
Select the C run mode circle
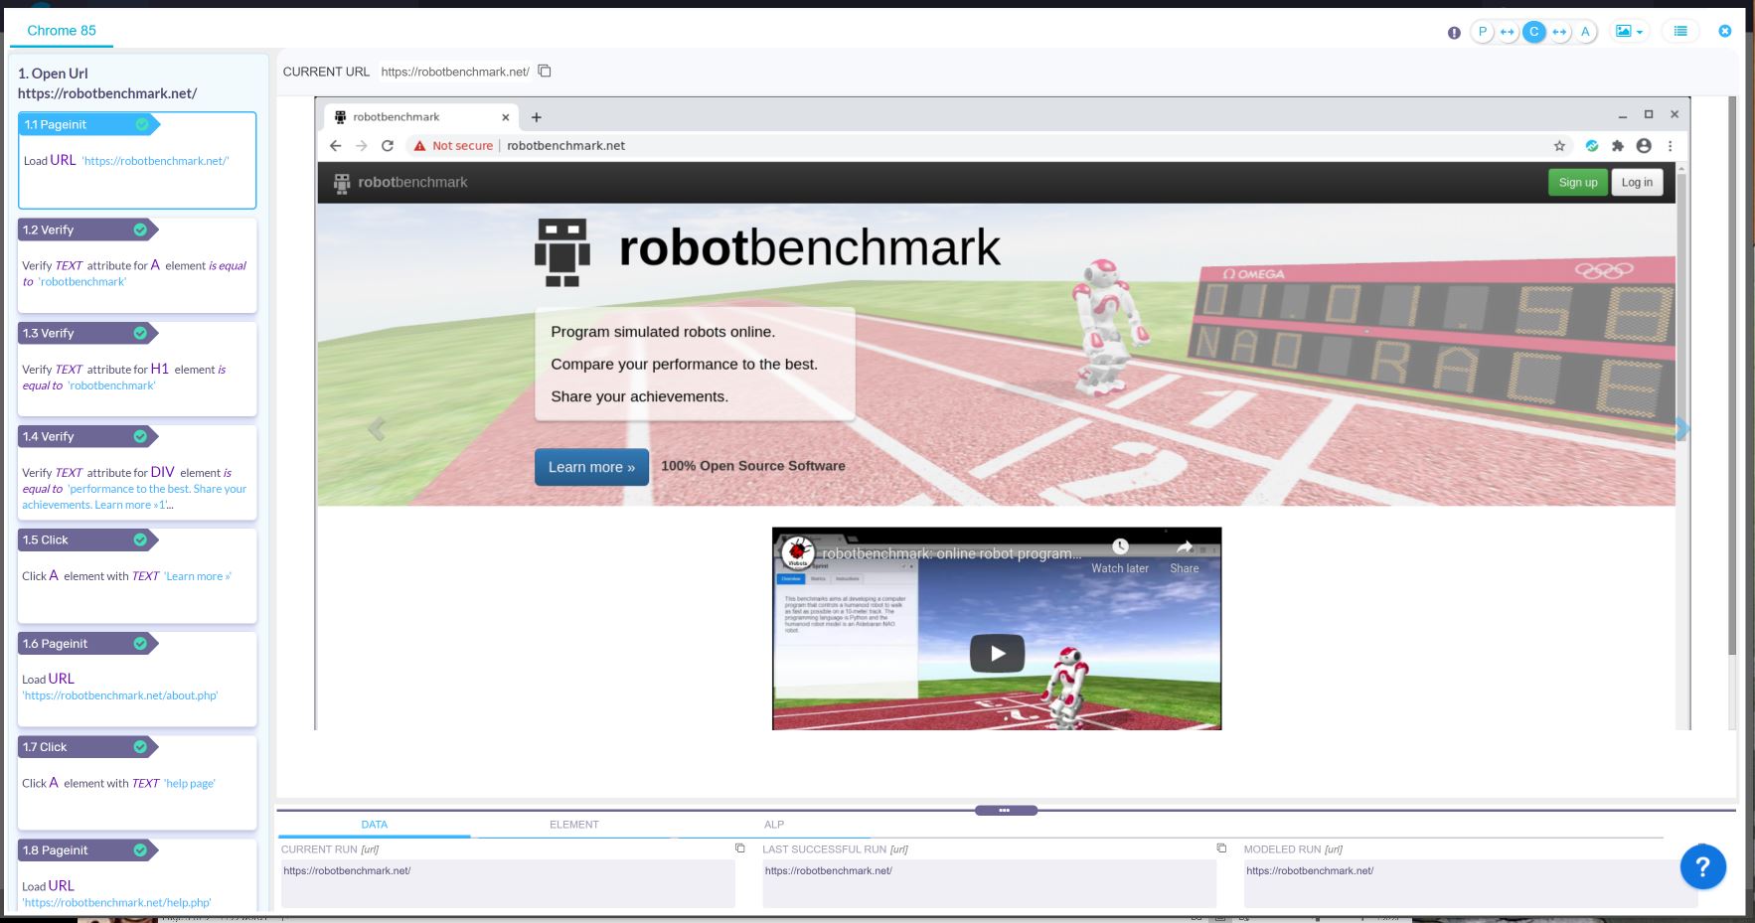[x=1534, y=32]
